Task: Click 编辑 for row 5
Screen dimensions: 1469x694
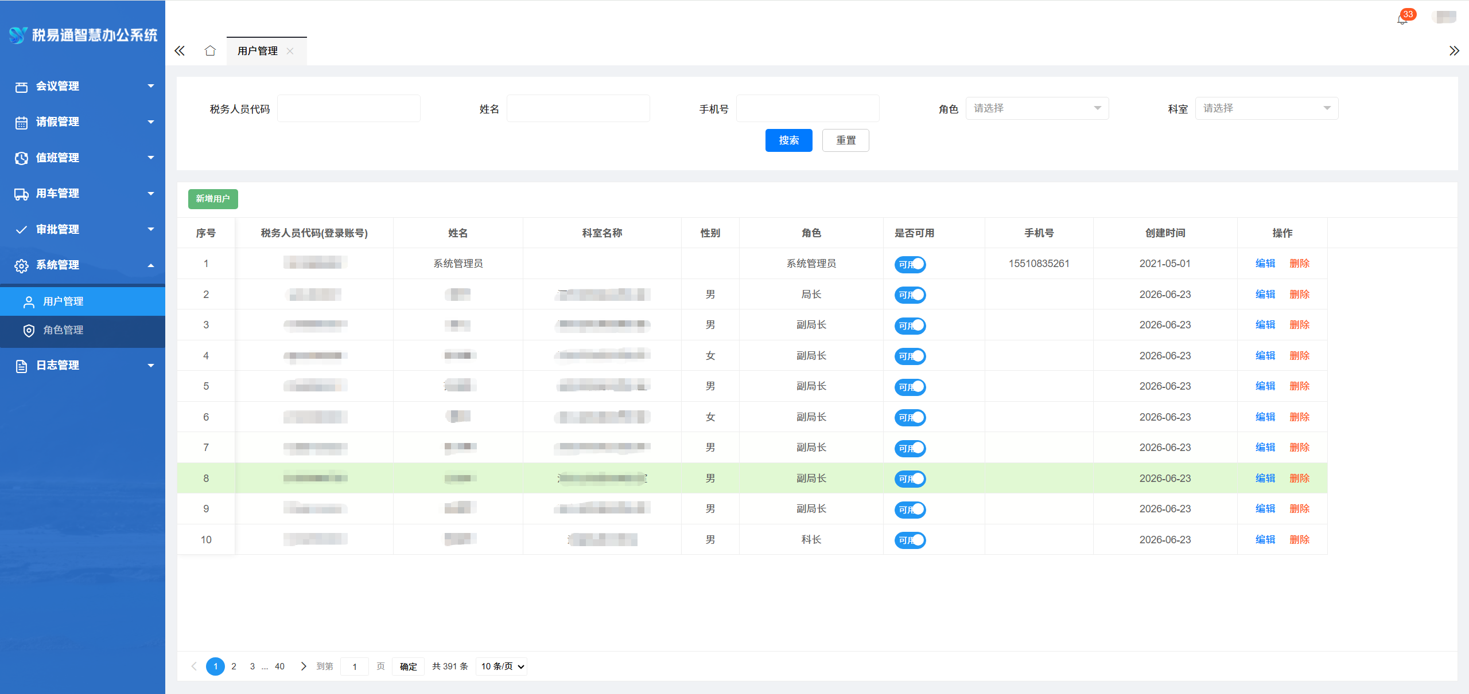Action: pos(1265,386)
